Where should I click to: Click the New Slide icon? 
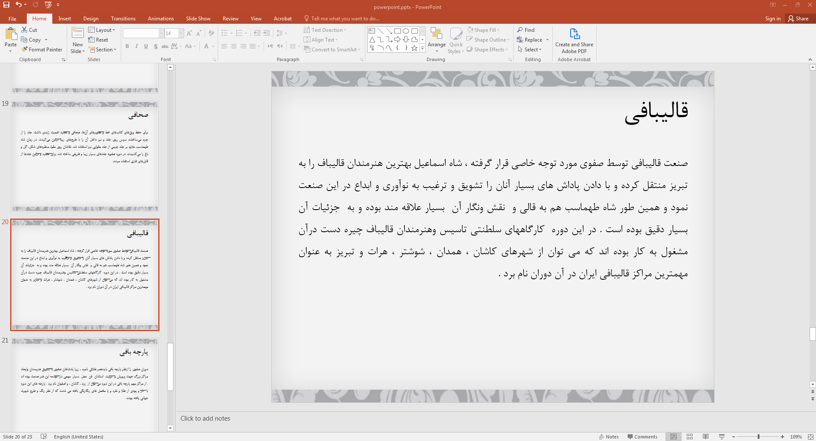click(77, 34)
